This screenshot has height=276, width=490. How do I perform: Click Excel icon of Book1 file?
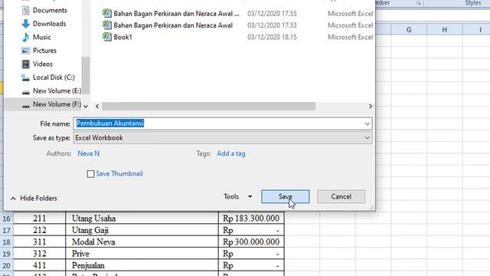coord(107,37)
